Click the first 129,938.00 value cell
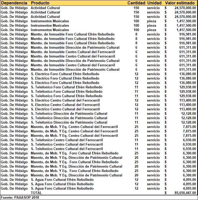 188,87
